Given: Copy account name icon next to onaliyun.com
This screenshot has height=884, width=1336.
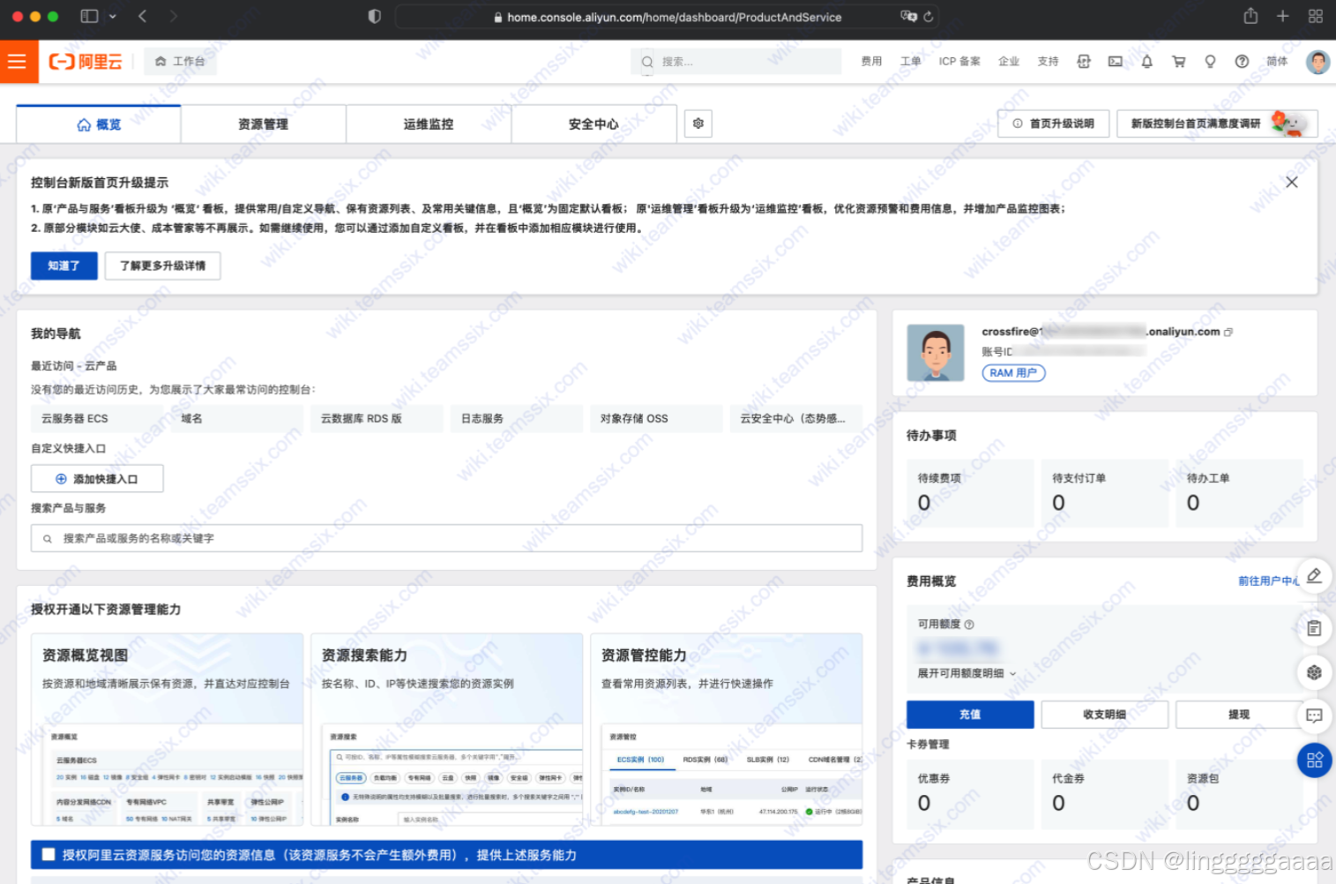Looking at the screenshot, I should [1228, 333].
